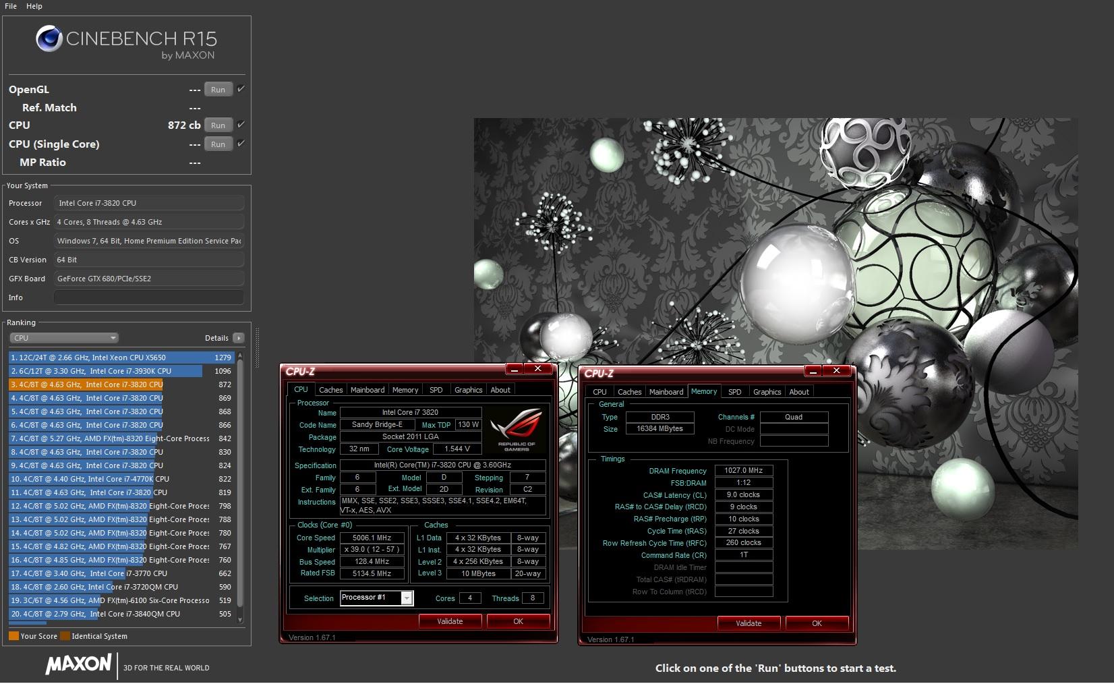This screenshot has height=684, width=1114.
Task: Switch to Graphics tab in right CPU-Z
Action: tap(767, 392)
